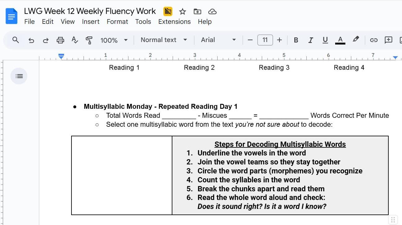
Task: Click the left indent ruler marker
Action: [61, 56]
